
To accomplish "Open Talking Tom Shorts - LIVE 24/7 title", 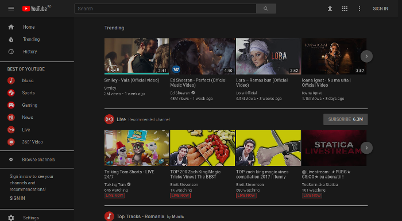I will (x=129, y=174).
